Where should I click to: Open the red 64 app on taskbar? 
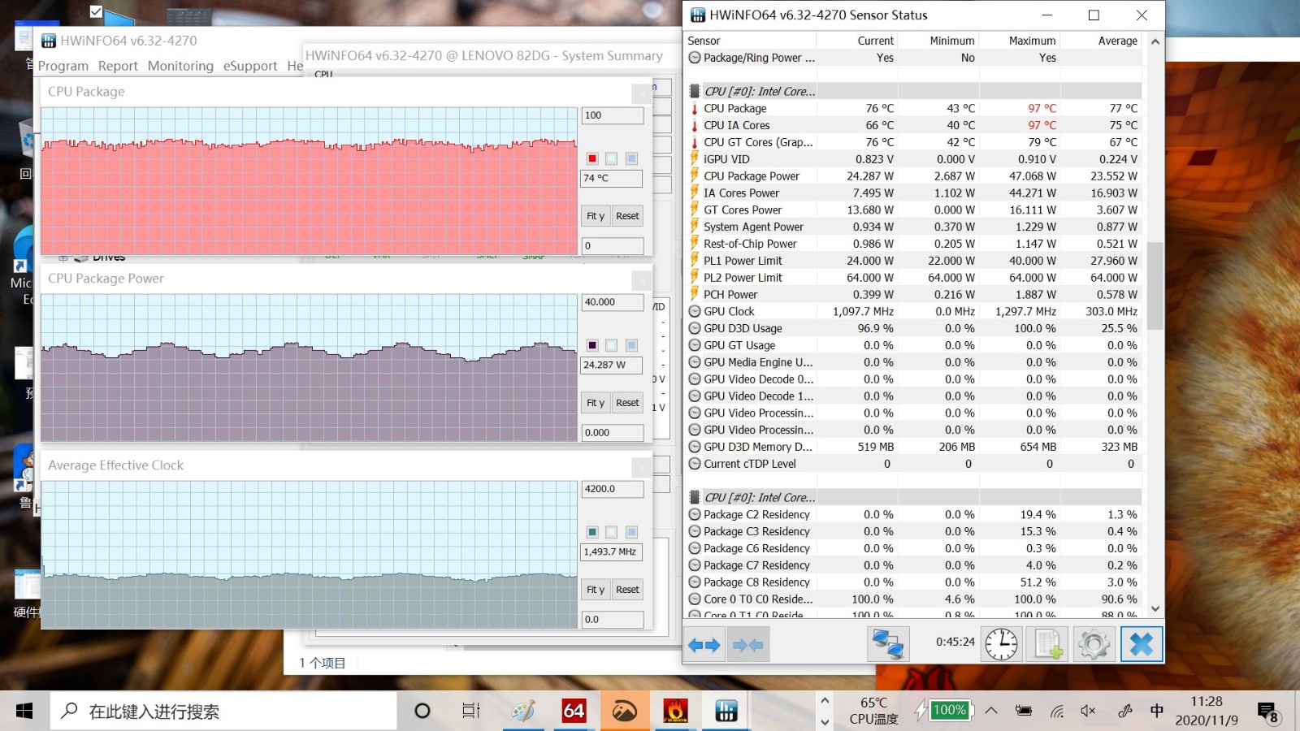[574, 712]
